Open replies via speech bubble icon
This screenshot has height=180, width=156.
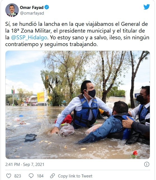(x=31, y=176)
